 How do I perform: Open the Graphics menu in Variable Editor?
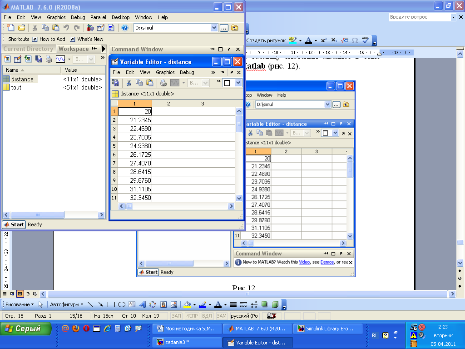[x=165, y=72]
